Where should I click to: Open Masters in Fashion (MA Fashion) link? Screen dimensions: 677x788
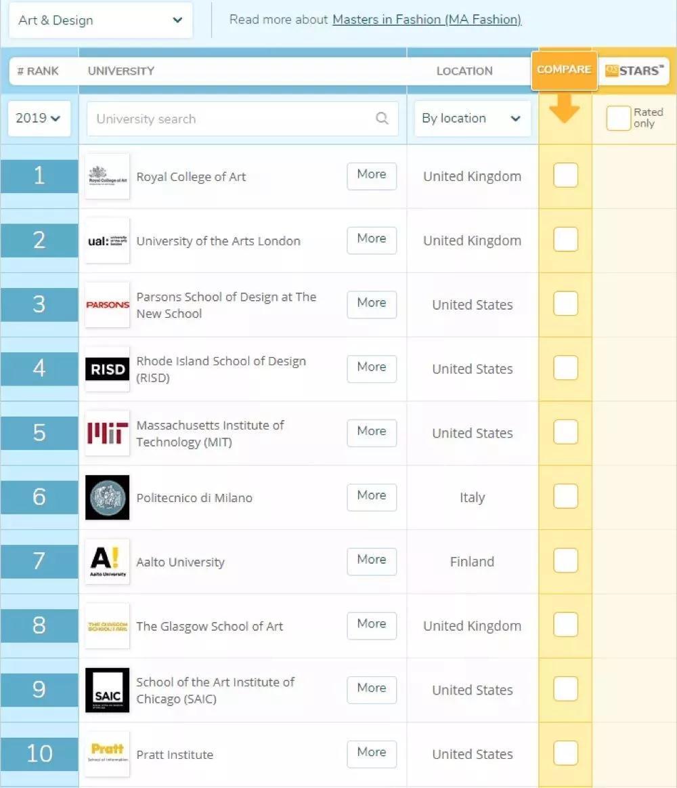(x=427, y=20)
